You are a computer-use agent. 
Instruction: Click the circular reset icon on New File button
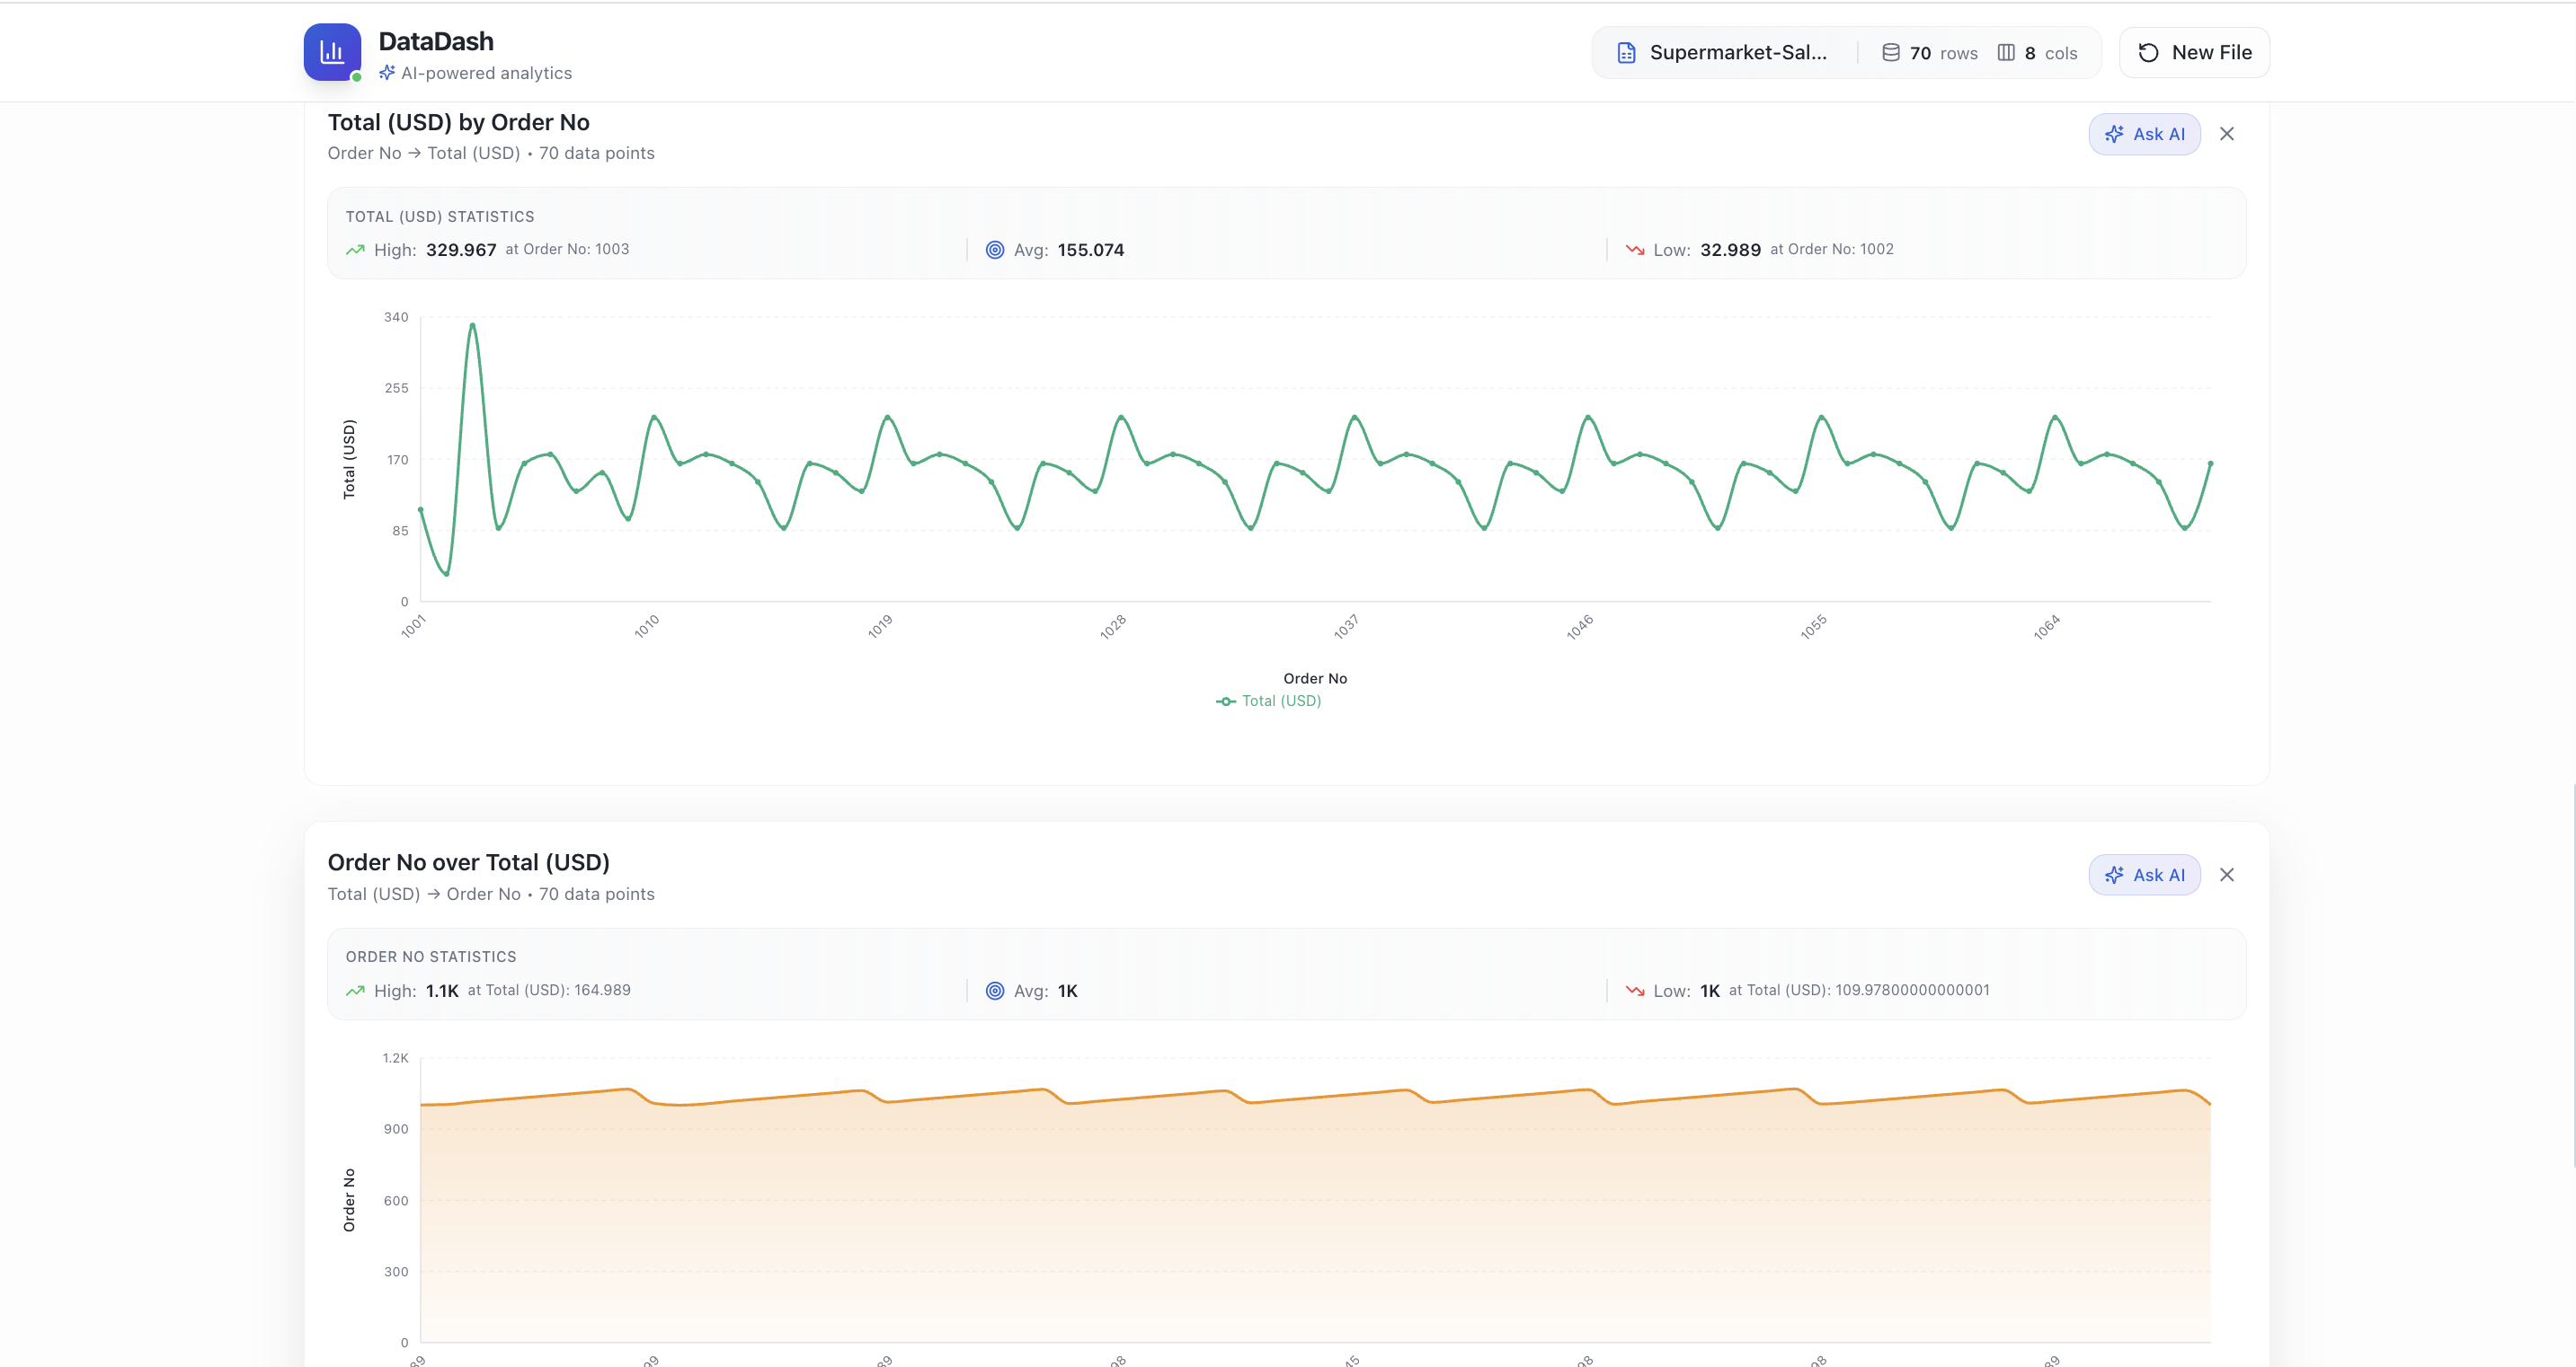tap(2147, 52)
